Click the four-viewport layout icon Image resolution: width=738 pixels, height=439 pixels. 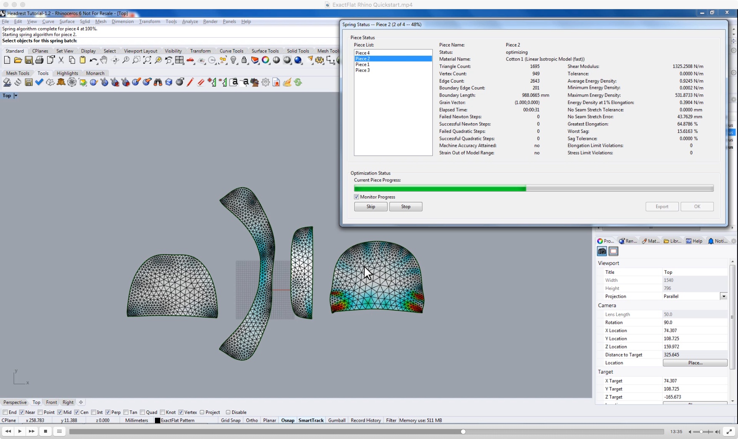click(x=180, y=60)
